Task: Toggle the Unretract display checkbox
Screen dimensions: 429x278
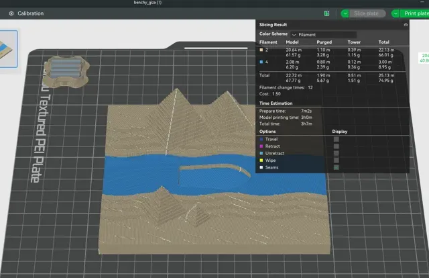Action: 336,153
